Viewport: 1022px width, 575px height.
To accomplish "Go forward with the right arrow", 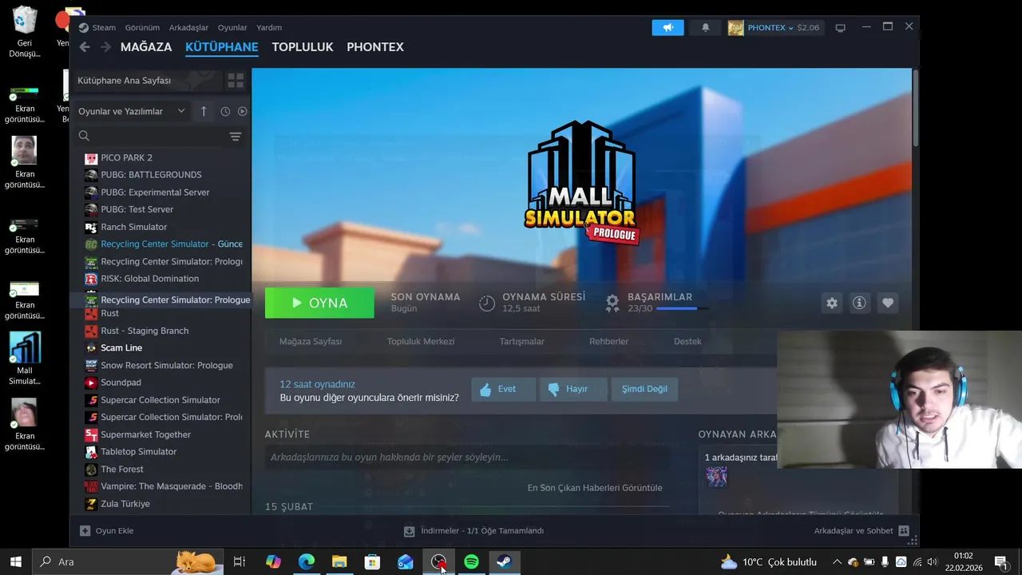I will click(x=106, y=47).
